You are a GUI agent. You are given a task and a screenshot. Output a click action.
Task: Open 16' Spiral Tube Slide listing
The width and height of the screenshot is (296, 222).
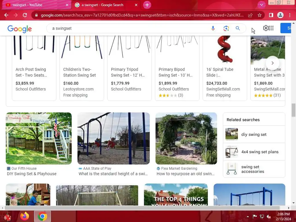(x=225, y=68)
